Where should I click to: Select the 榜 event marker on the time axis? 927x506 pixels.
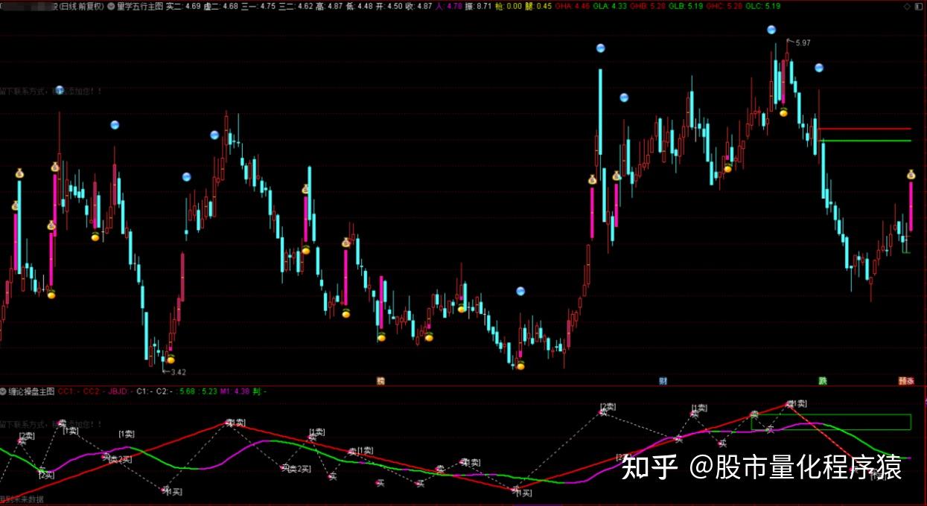pyautogui.click(x=380, y=380)
